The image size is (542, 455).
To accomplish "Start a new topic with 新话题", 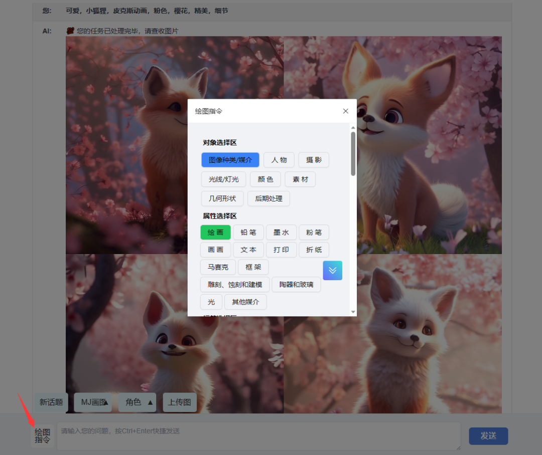I will coord(51,402).
